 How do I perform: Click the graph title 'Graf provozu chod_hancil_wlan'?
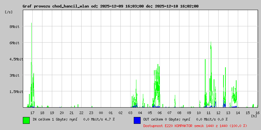click(56, 6)
